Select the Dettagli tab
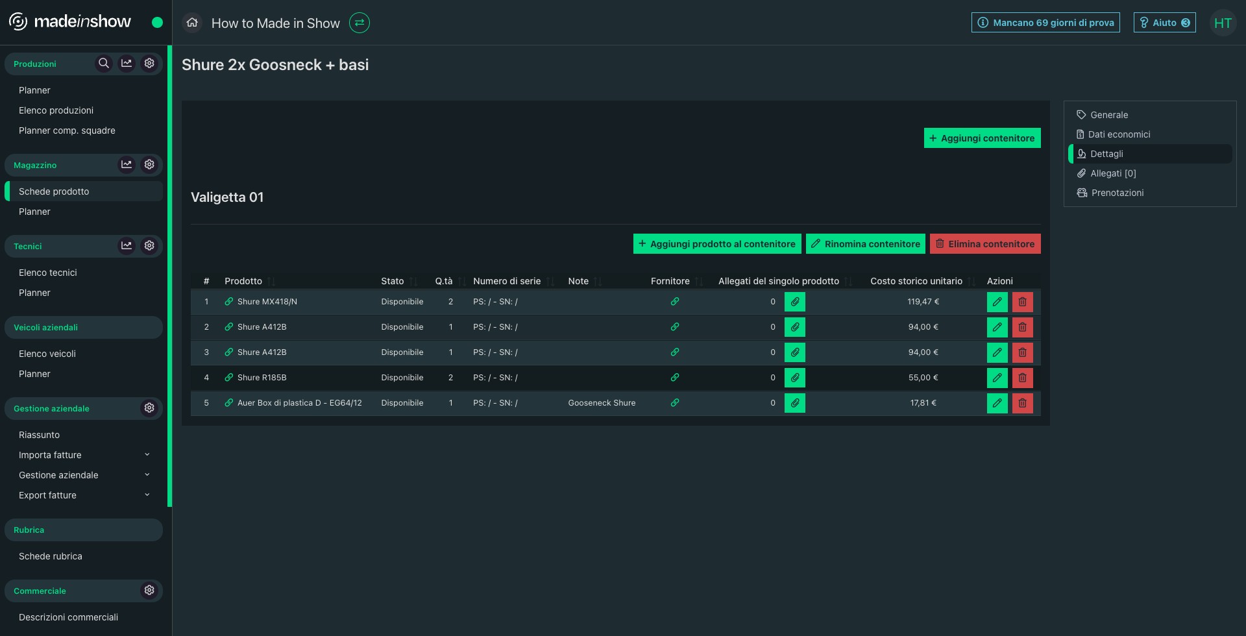 click(1150, 154)
